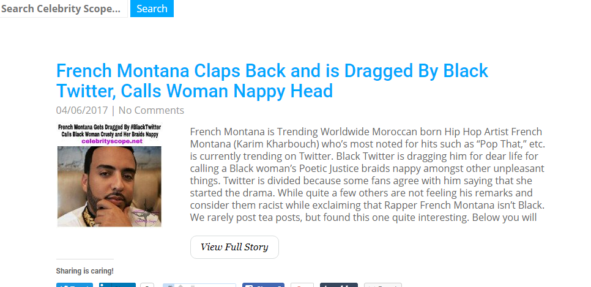Share via the LinkedIn share button
591x287 pixels.
[117, 285]
